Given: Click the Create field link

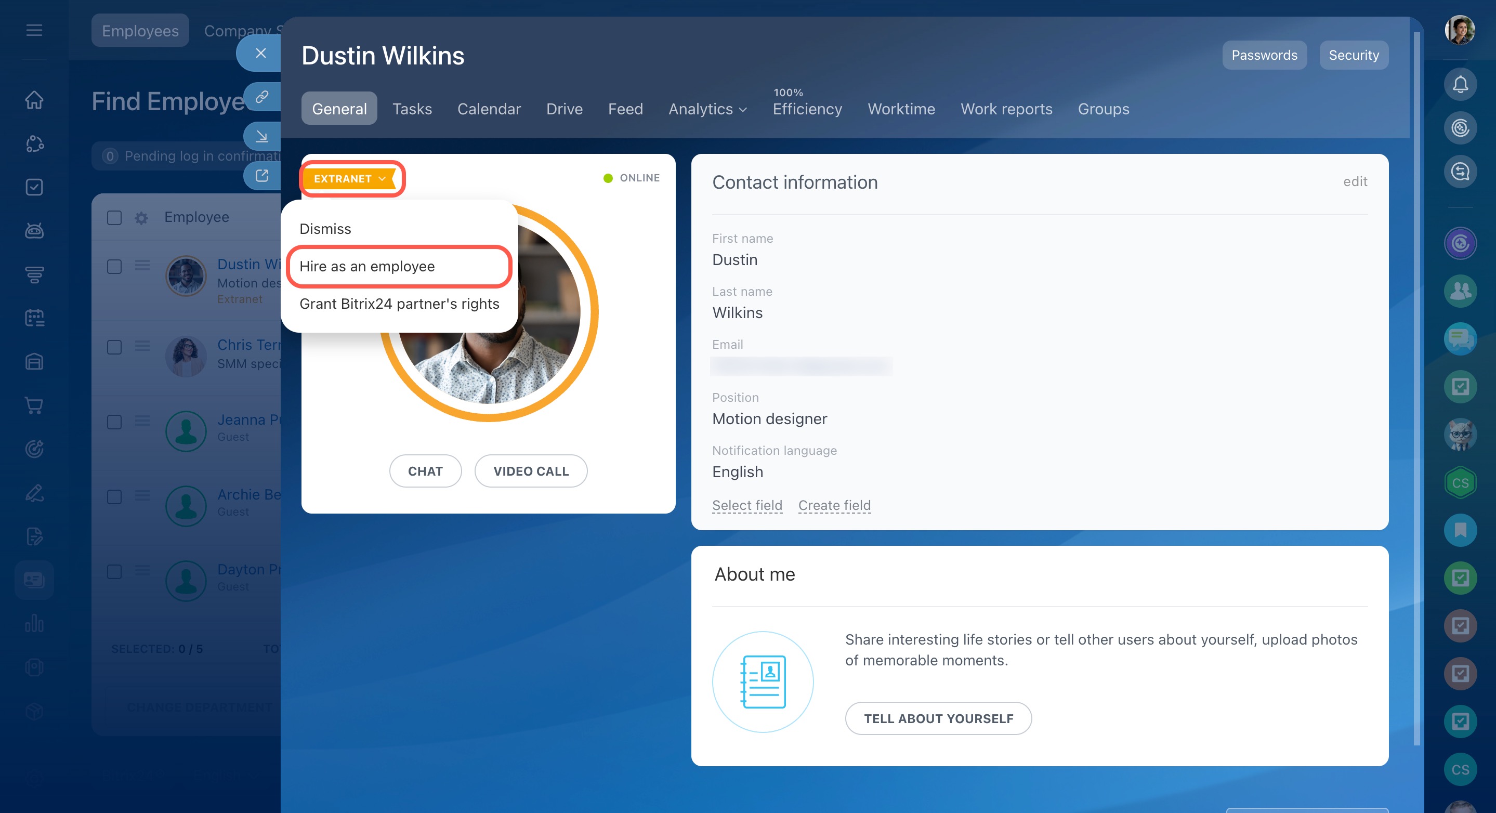Looking at the screenshot, I should coord(834,505).
